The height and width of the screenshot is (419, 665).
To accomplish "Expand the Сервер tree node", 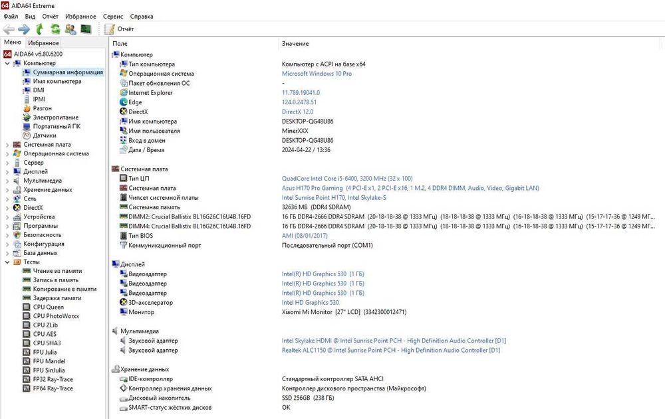I will [7, 163].
